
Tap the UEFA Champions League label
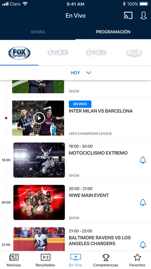tap(90, 134)
